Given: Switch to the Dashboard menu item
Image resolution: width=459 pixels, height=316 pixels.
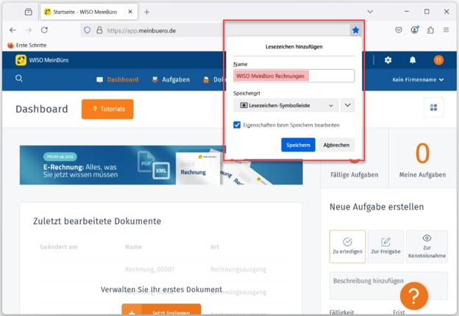Looking at the screenshot, I should tap(118, 79).
